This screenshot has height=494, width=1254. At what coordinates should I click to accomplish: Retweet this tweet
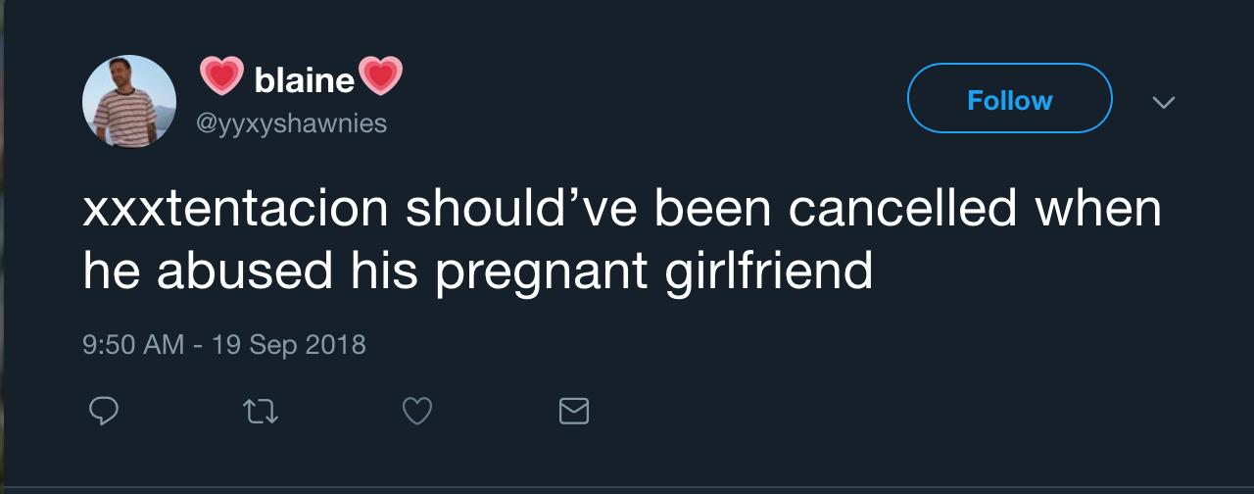261,411
